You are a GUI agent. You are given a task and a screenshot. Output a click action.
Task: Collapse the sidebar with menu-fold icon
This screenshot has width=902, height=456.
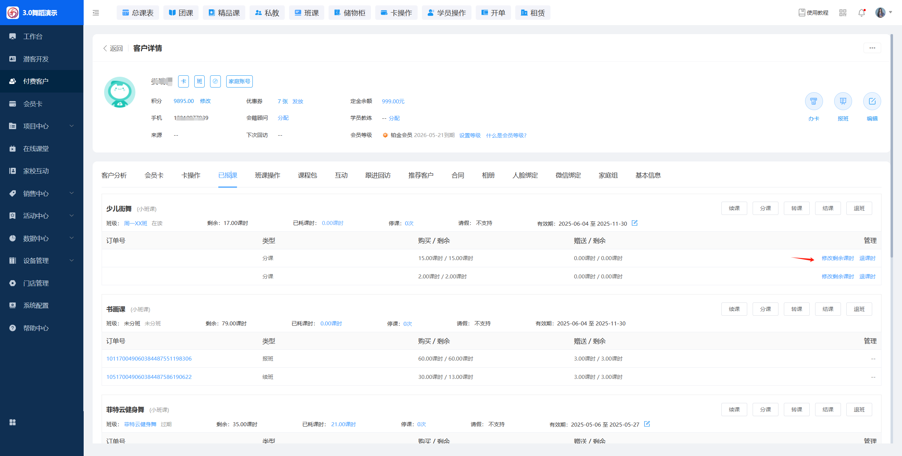tap(96, 13)
